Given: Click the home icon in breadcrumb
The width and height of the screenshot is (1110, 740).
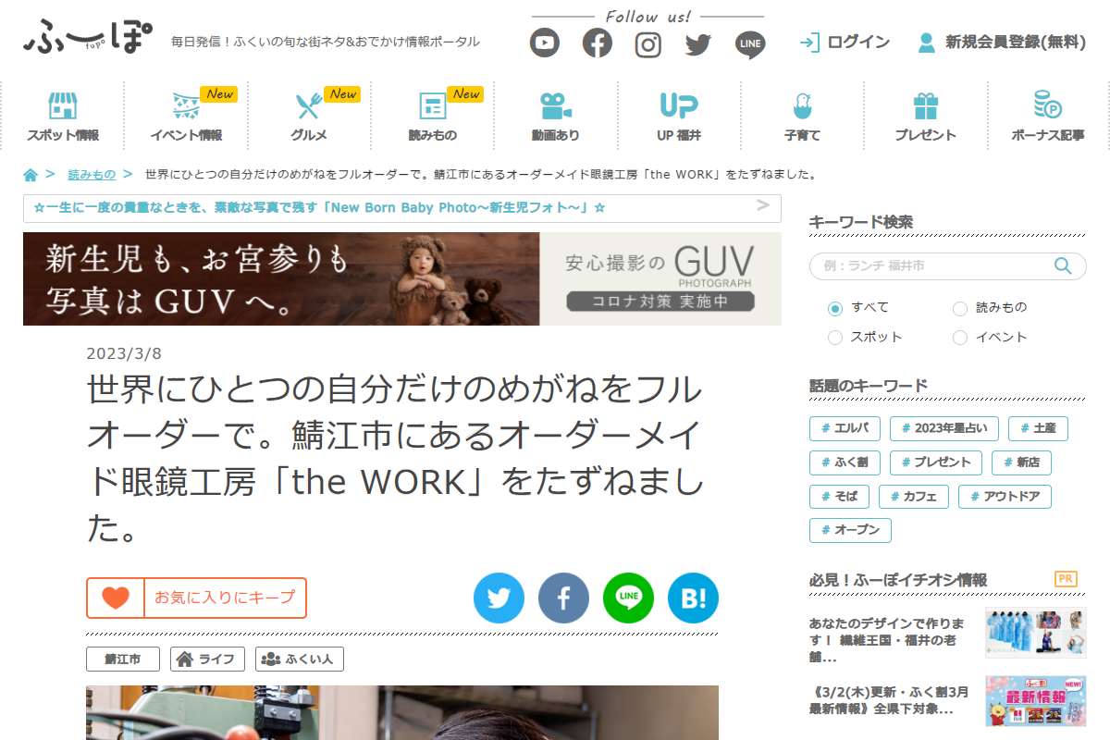Looking at the screenshot, I should tap(31, 175).
